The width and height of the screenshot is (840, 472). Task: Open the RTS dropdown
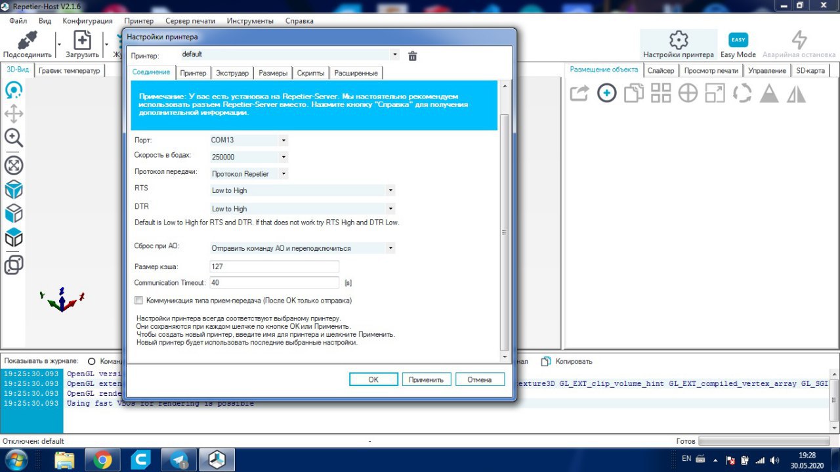[391, 190]
